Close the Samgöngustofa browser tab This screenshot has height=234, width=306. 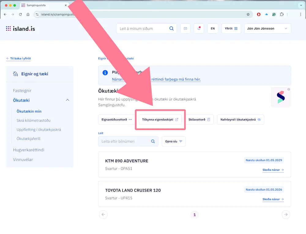coord(65,5)
